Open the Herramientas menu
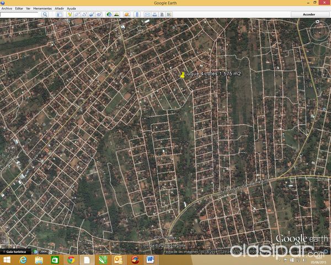The height and width of the screenshot is (265, 331). [42, 8]
